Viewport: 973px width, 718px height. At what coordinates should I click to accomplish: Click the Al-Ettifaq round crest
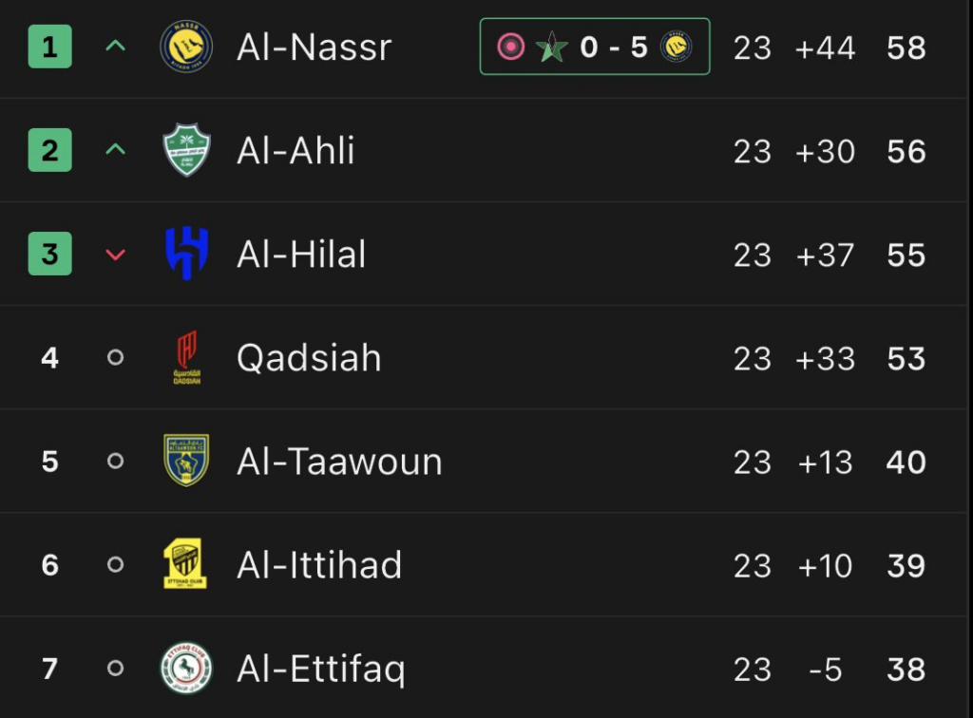pyautogui.click(x=186, y=668)
